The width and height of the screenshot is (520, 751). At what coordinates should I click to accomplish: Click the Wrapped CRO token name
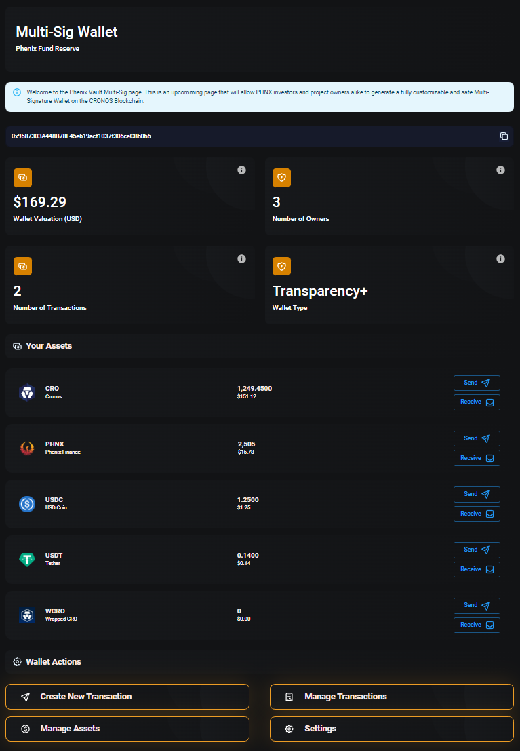point(61,619)
